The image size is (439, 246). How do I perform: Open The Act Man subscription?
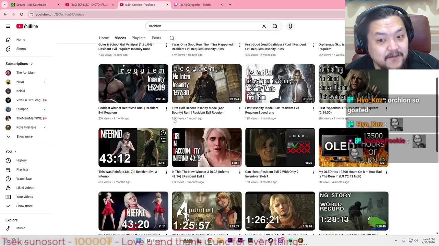click(x=26, y=73)
